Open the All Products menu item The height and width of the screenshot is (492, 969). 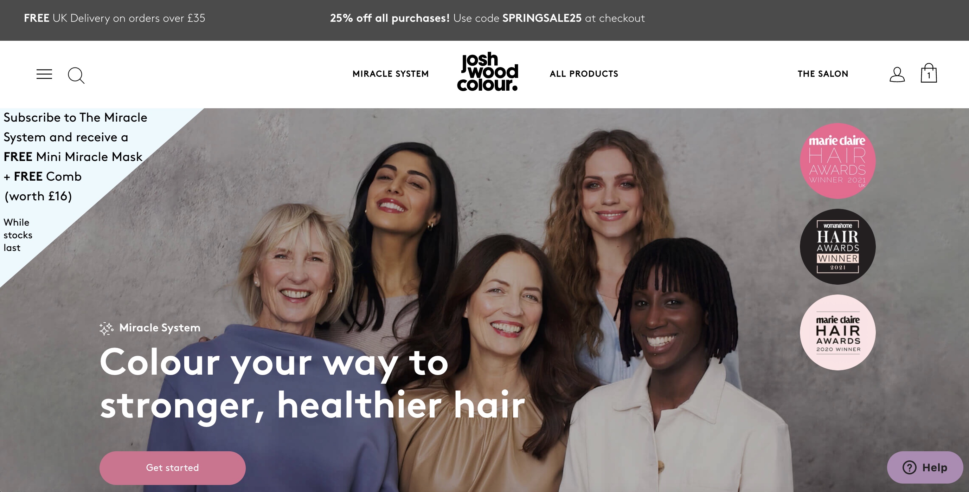[x=584, y=74]
